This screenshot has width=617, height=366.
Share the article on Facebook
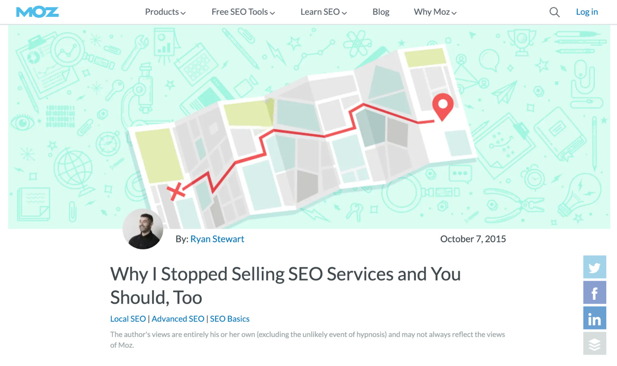pyautogui.click(x=594, y=293)
